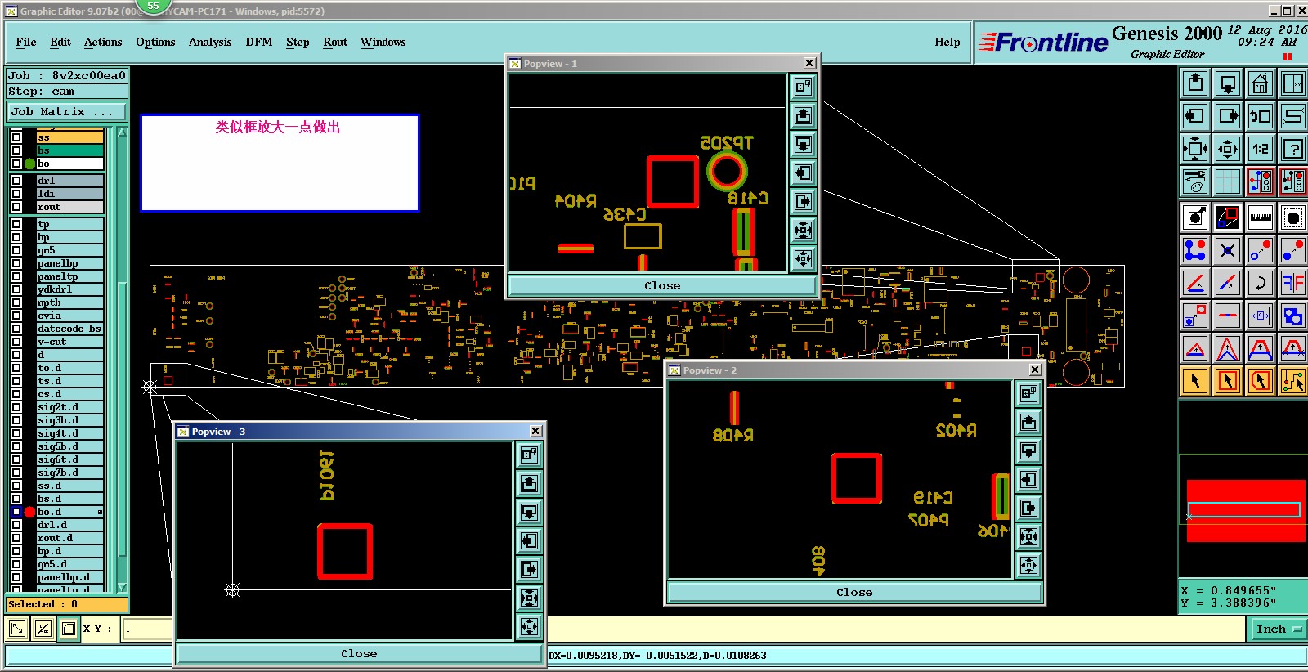
Task: Toggle the grid display icon
Action: point(1228,181)
